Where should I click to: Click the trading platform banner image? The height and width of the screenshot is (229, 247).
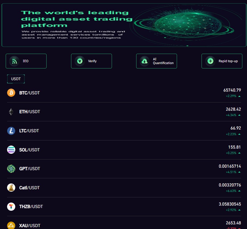[124, 25]
